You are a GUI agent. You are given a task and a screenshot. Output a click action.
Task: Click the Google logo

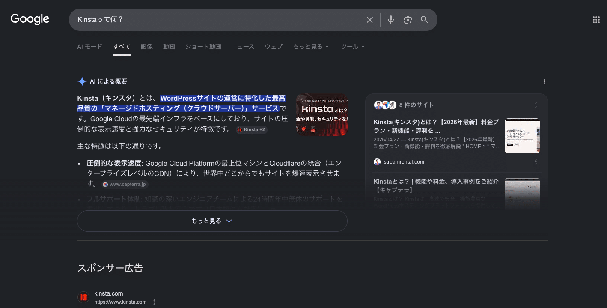(x=30, y=19)
